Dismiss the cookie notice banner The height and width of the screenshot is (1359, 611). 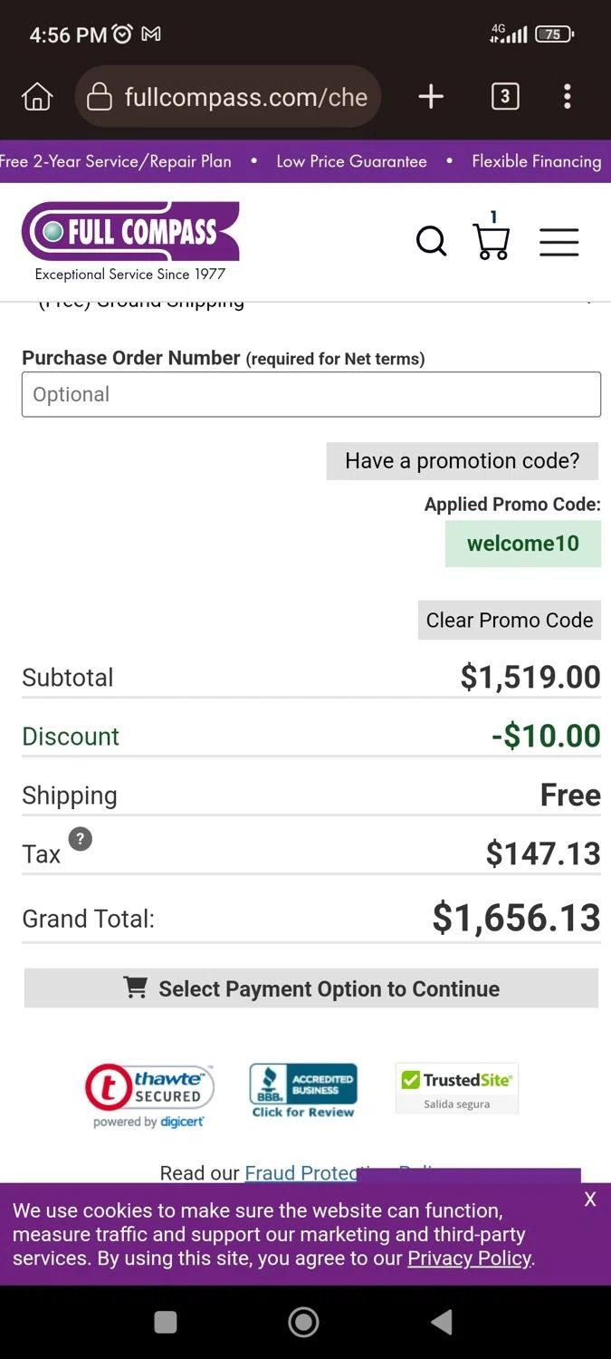click(x=590, y=1200)
